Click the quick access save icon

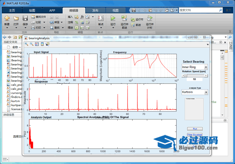click(x=133, y=10)
